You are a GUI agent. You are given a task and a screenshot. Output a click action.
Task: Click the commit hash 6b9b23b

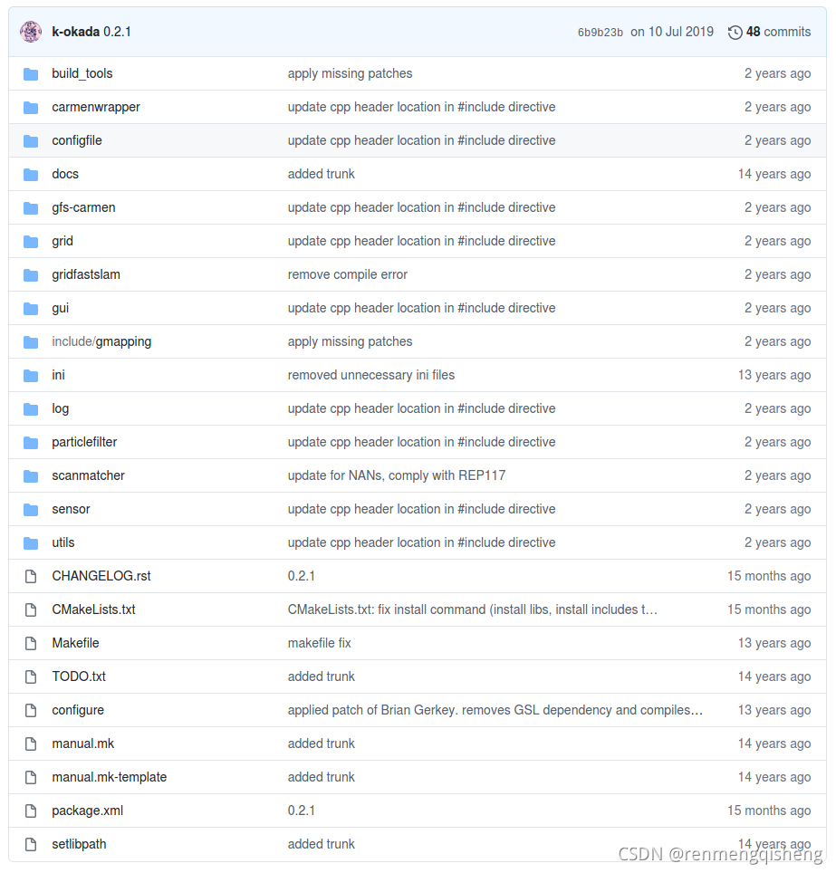point(599,32)
